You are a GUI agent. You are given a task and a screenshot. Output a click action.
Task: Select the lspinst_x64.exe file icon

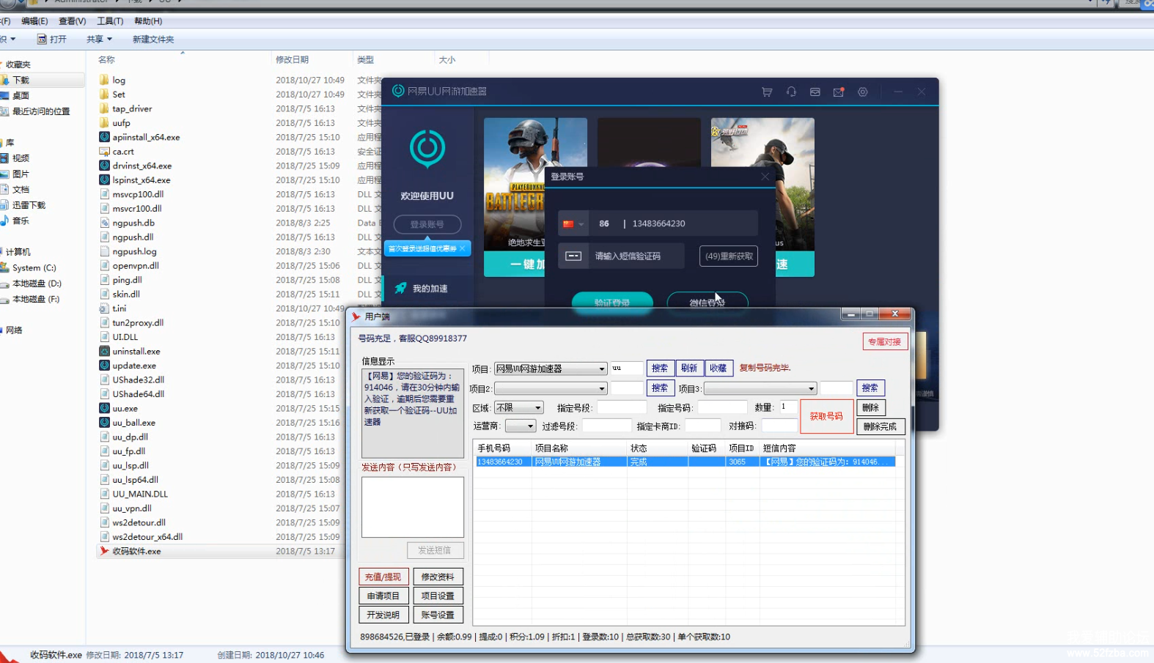click(x=105, y=180)
